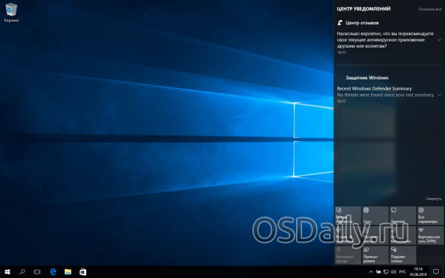Expand the Windows Defender summary notification
The image size is (445, 278).
pyautogui.click(x=439, y=95)
